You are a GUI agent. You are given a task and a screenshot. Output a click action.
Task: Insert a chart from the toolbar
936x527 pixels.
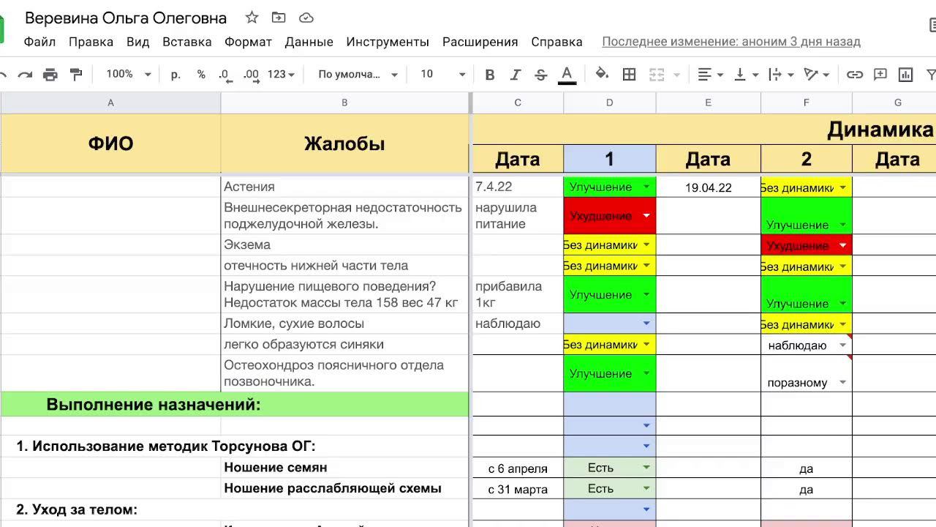[x=905, y=74]
